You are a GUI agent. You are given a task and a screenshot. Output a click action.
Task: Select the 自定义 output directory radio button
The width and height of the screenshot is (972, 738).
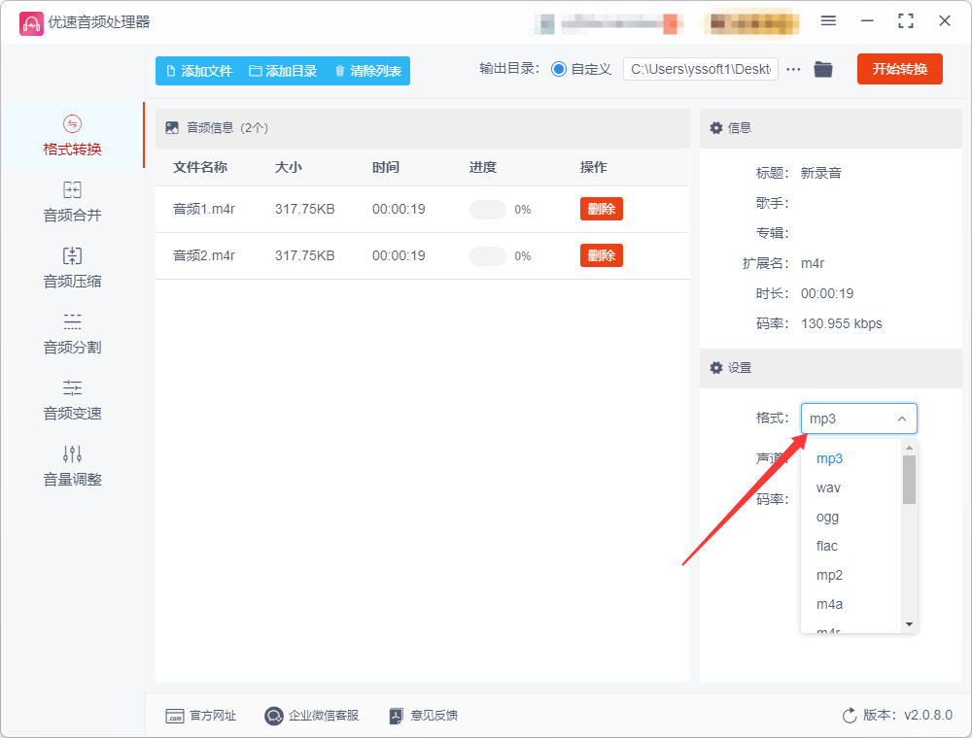[x=559, y=69]
